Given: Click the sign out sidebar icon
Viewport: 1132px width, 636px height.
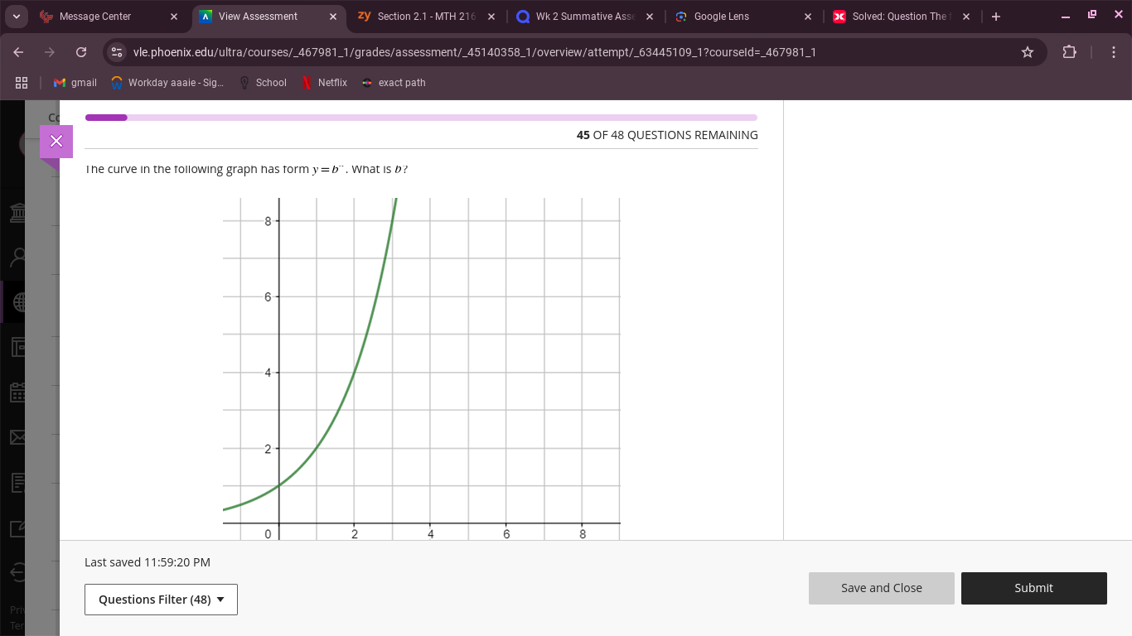Looking at the screenshot, I should 17,571.
